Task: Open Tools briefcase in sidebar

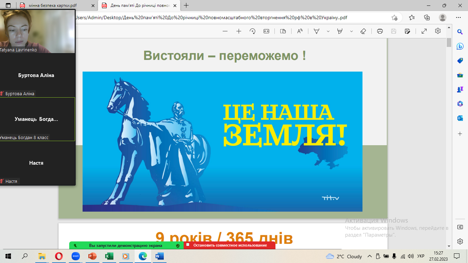Action: pyautogui.click(x=460, y=75)
